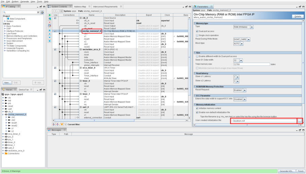Collapse the onchip_memory2_0 row in System Contents
The height and width of the screenshot is (174, 306).
click(81, 31)
